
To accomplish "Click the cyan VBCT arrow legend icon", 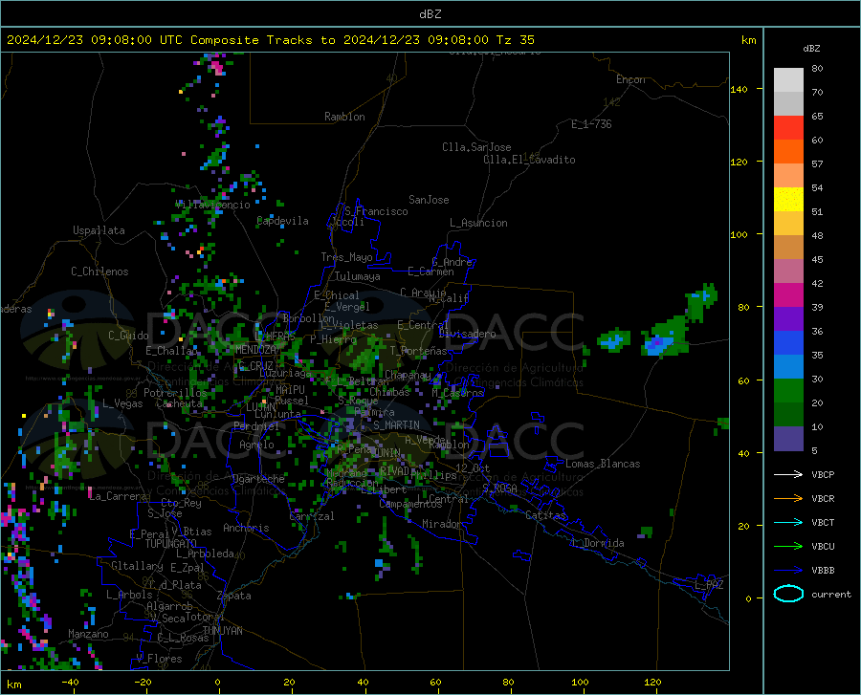I will pos(788,522).
